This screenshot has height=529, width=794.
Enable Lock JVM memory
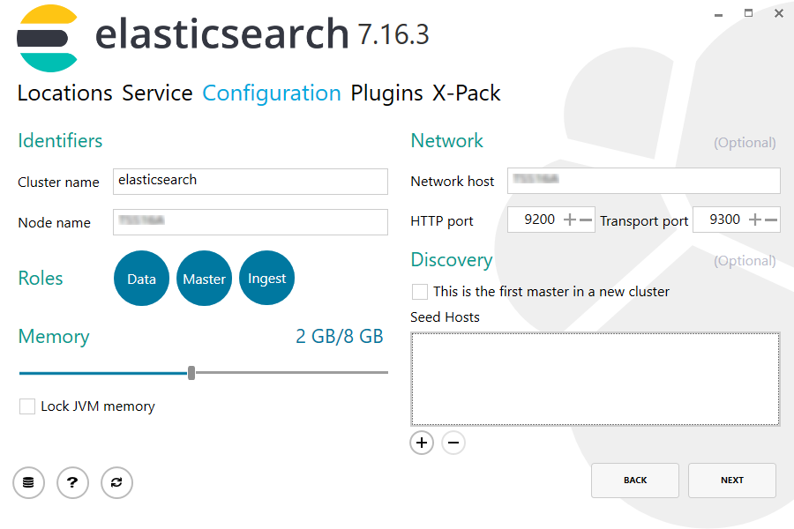pyautogui.click(x=26, y=406)
